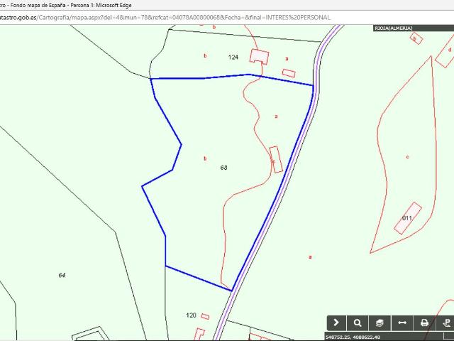Open the map search magnifier tool

click(358, 323)
